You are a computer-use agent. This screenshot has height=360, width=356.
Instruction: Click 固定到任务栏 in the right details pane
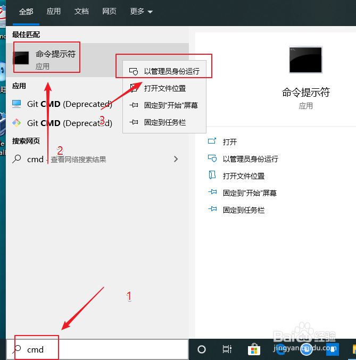pos(244,210)
